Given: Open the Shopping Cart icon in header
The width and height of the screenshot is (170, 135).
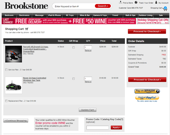Looking at the screenshot, I should [x=165, y=9].
